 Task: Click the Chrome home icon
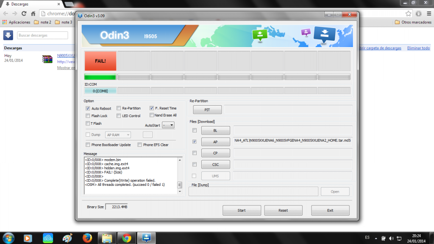33,14
